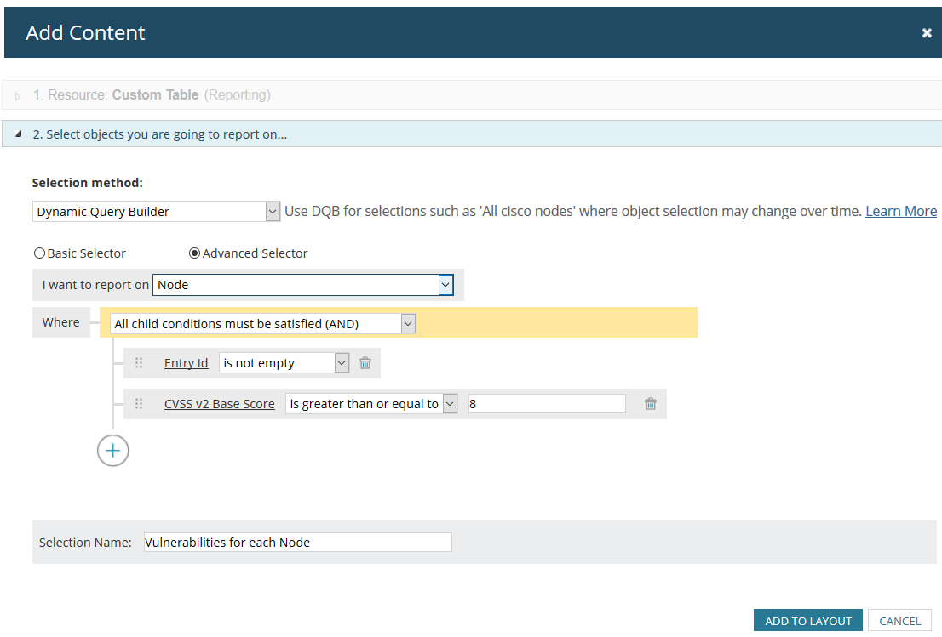Screen dimensions: 942x637
Task: Grab the Entry Id row drag handle
Action: tap(139, 363)
